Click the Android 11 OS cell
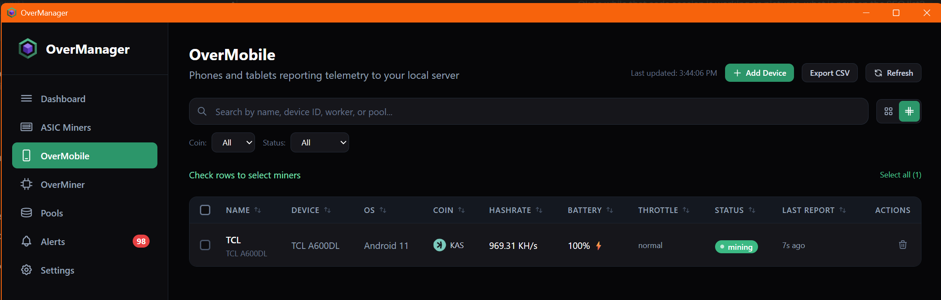 tap(386, 245)
